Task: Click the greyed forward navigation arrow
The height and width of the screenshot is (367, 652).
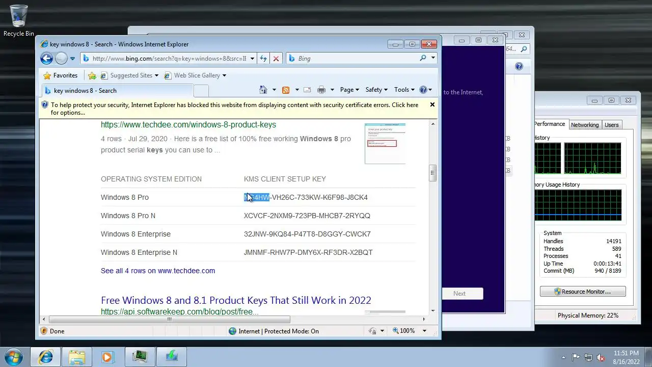Action: (61, 59)
